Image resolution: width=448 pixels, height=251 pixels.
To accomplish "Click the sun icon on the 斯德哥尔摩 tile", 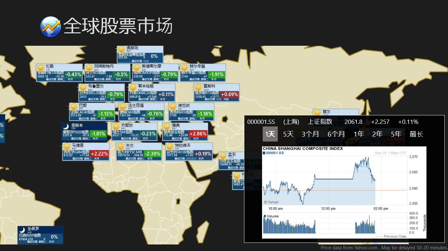I will click(x=137, y=67).
